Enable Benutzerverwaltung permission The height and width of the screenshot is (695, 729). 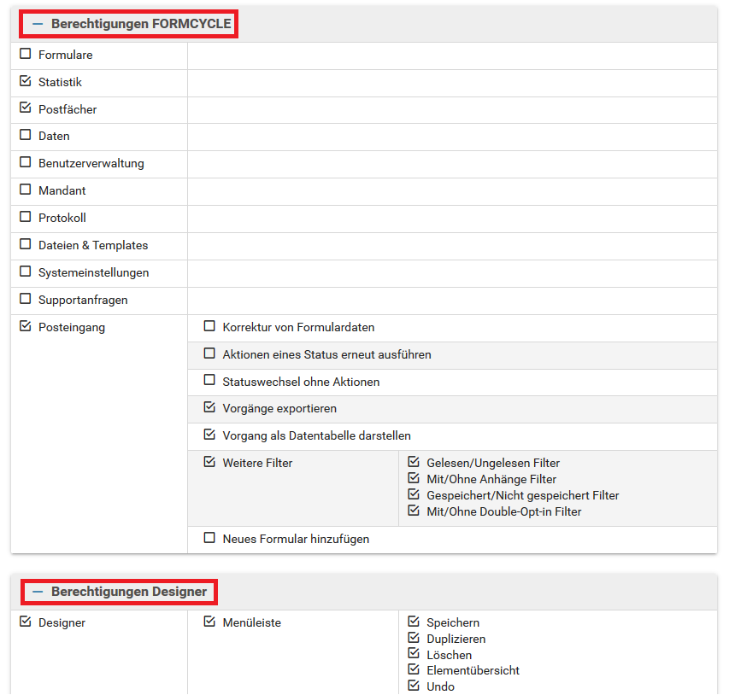25,162
